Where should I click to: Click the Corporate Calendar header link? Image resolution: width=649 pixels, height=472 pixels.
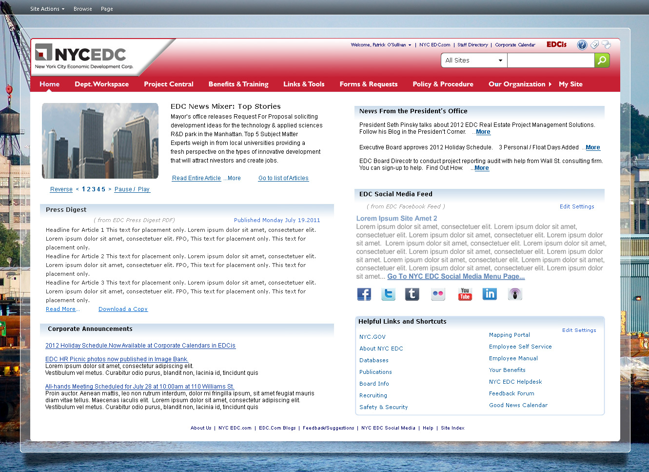point(515,45)
